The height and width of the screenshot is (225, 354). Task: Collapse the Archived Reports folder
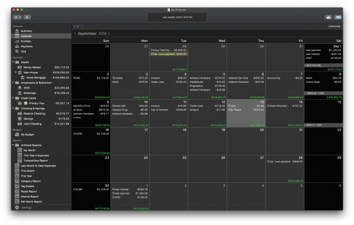tap(13, 145)
